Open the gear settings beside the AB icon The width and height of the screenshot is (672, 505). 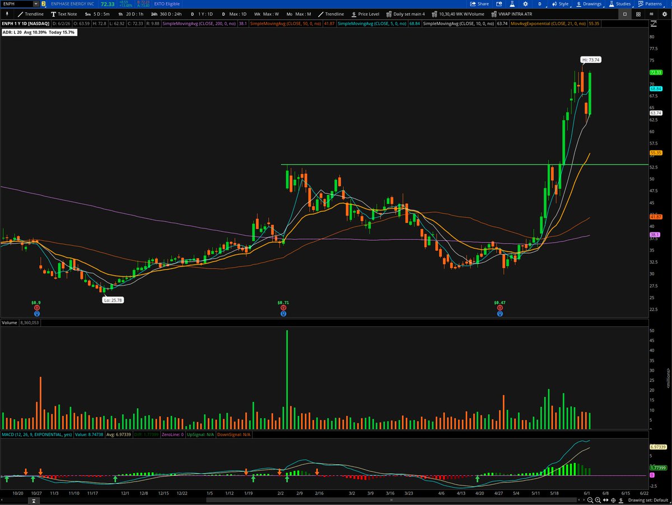(665, 14)
